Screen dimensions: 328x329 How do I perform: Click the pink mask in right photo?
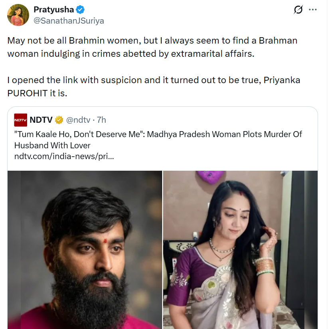[210, 175]
